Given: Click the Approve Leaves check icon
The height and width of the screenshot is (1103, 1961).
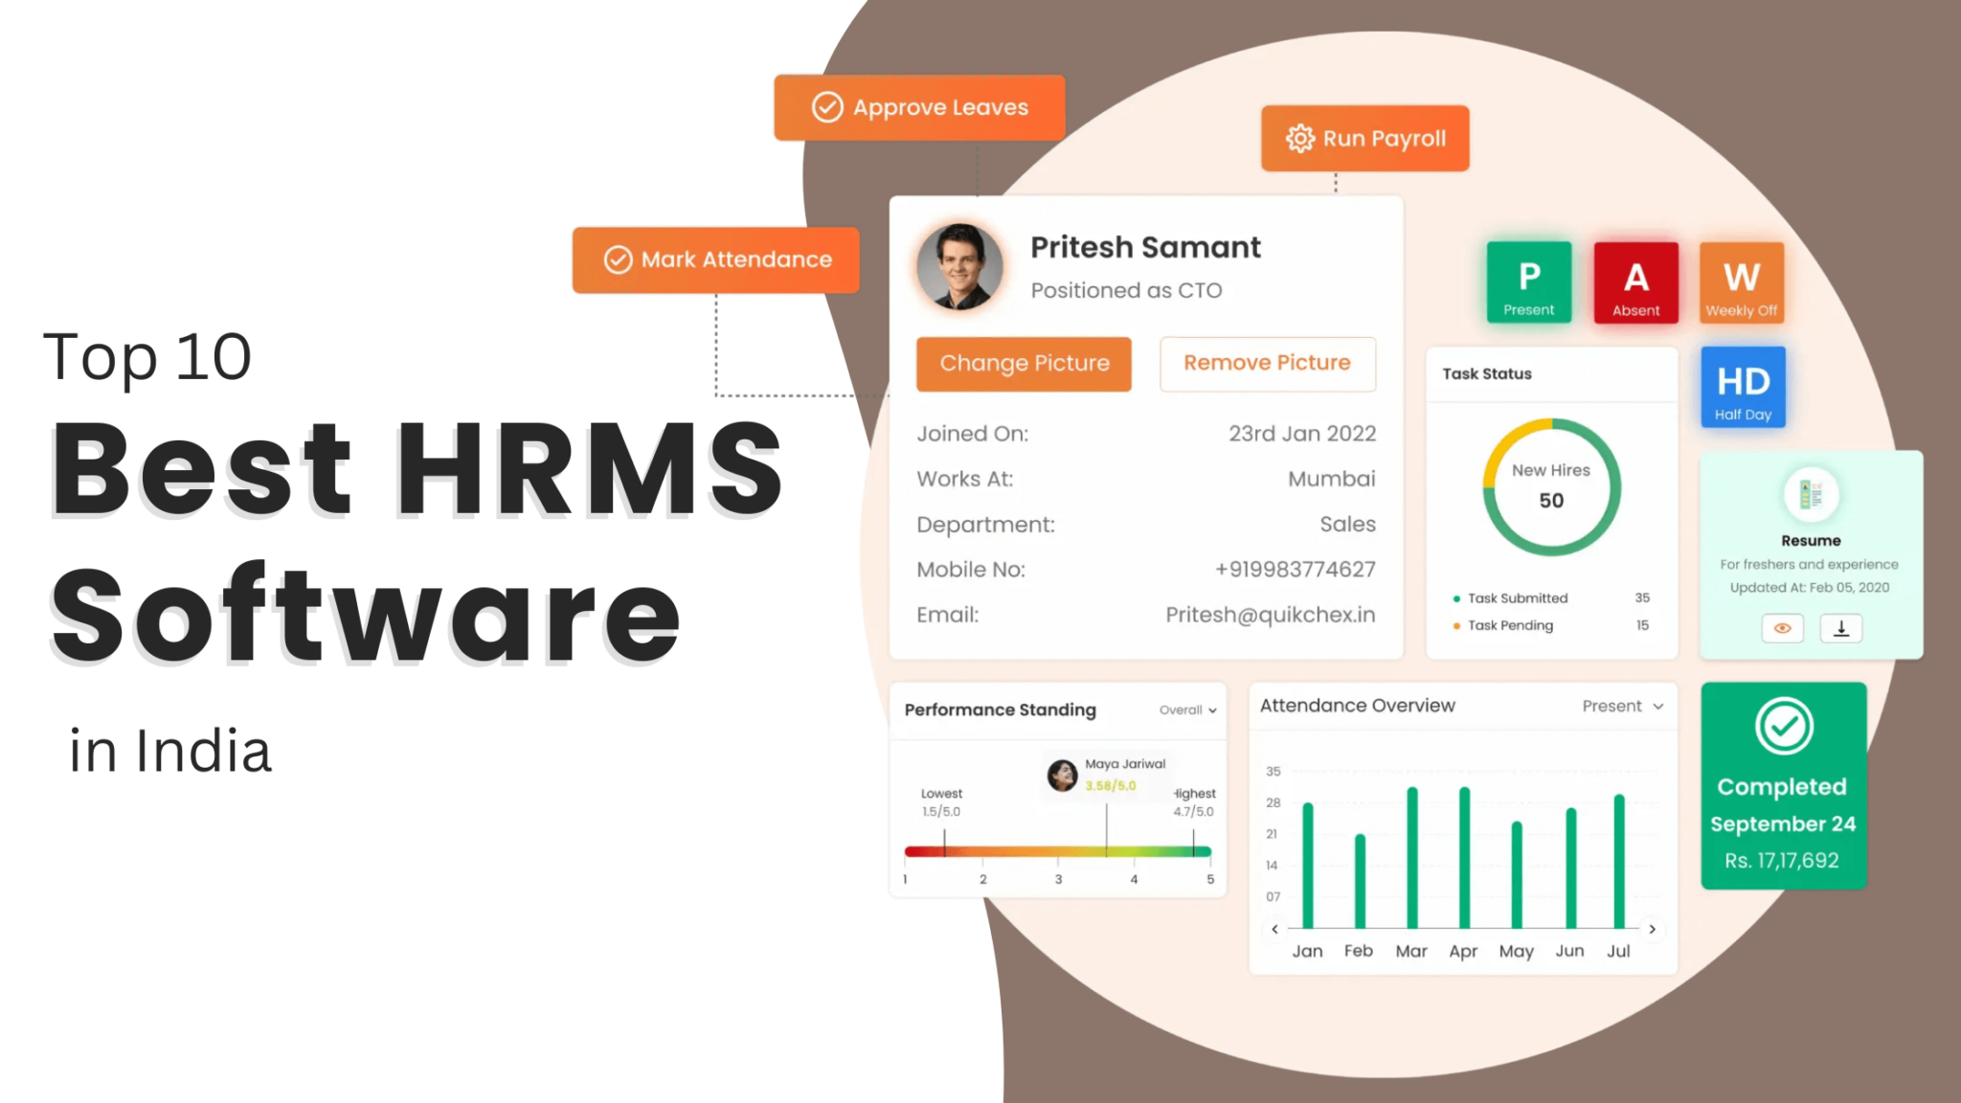Looking at the screenshot, I should (x=826, y=107).
